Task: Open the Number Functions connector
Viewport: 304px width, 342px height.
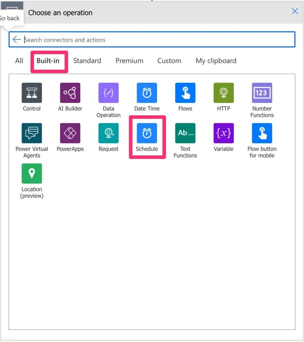Action: point(262,93)
